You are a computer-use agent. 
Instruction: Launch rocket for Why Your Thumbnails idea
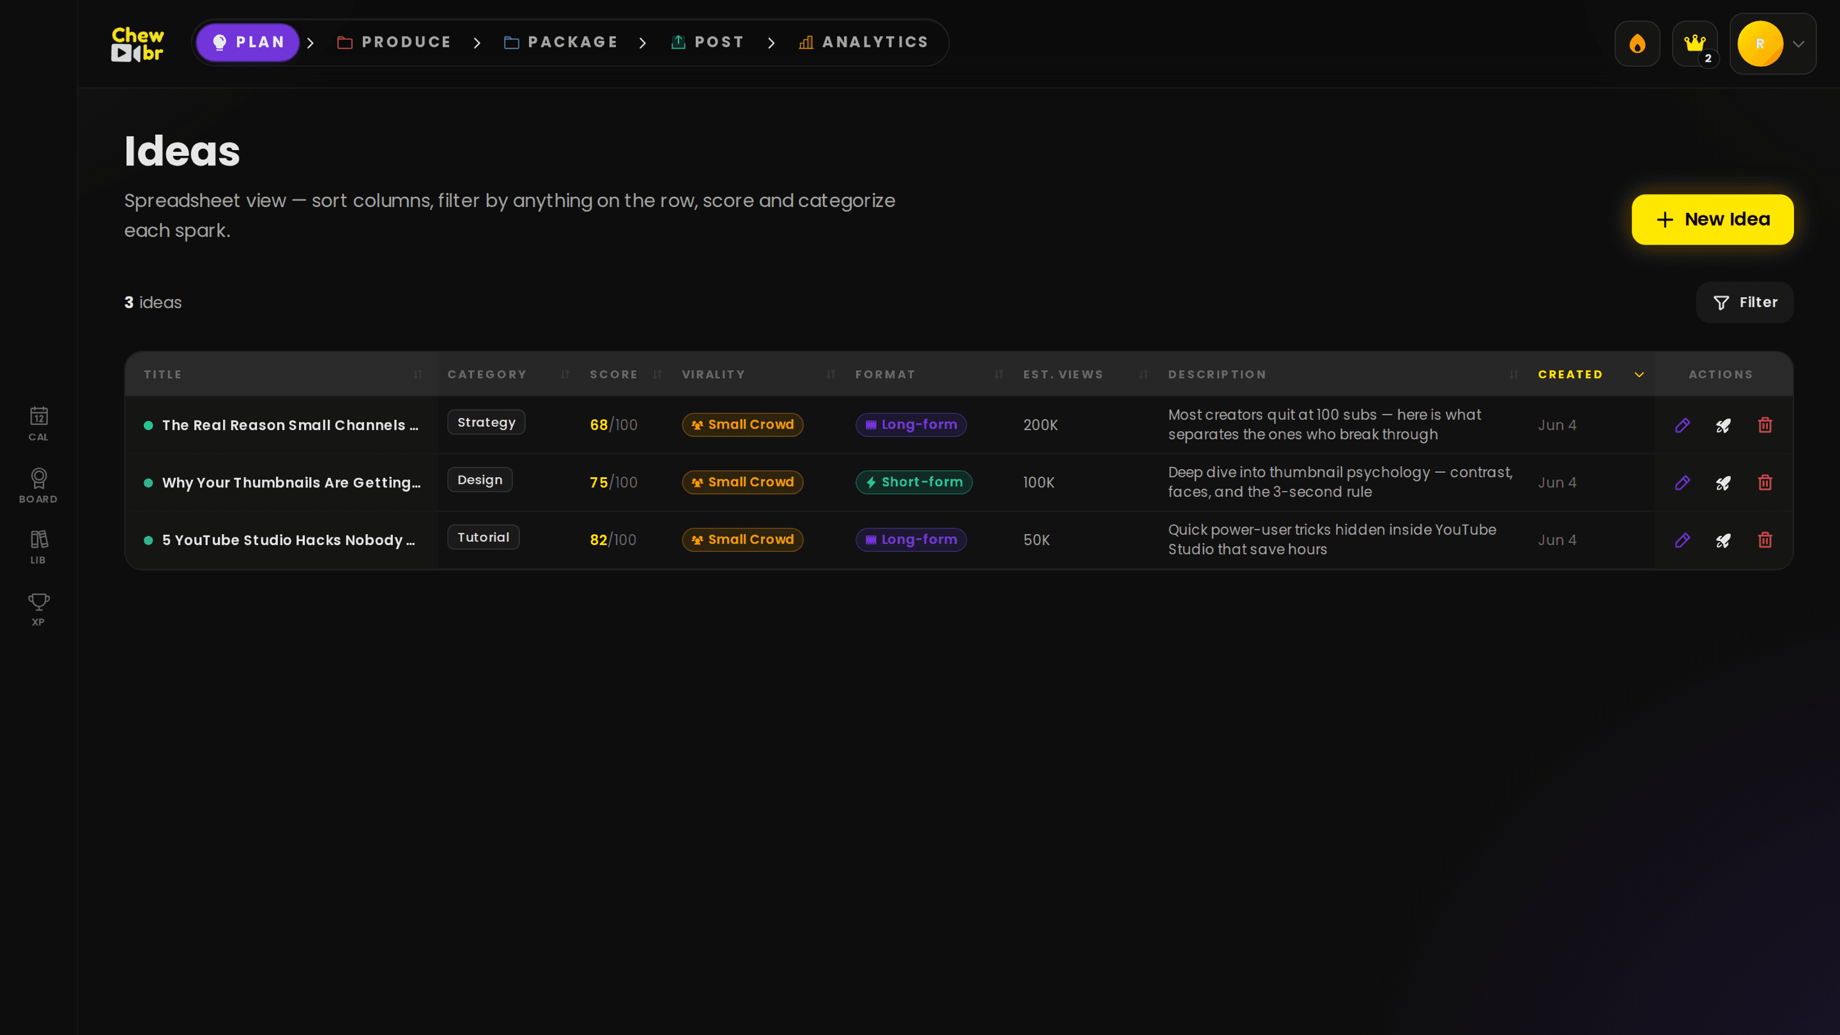1724,483
